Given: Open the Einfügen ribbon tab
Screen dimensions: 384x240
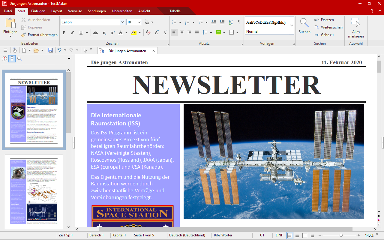Looking at the screenshot, I should pos(38,11).
